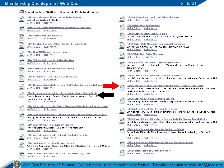Open icon beside White File - Active Members

tap(122, 56)
